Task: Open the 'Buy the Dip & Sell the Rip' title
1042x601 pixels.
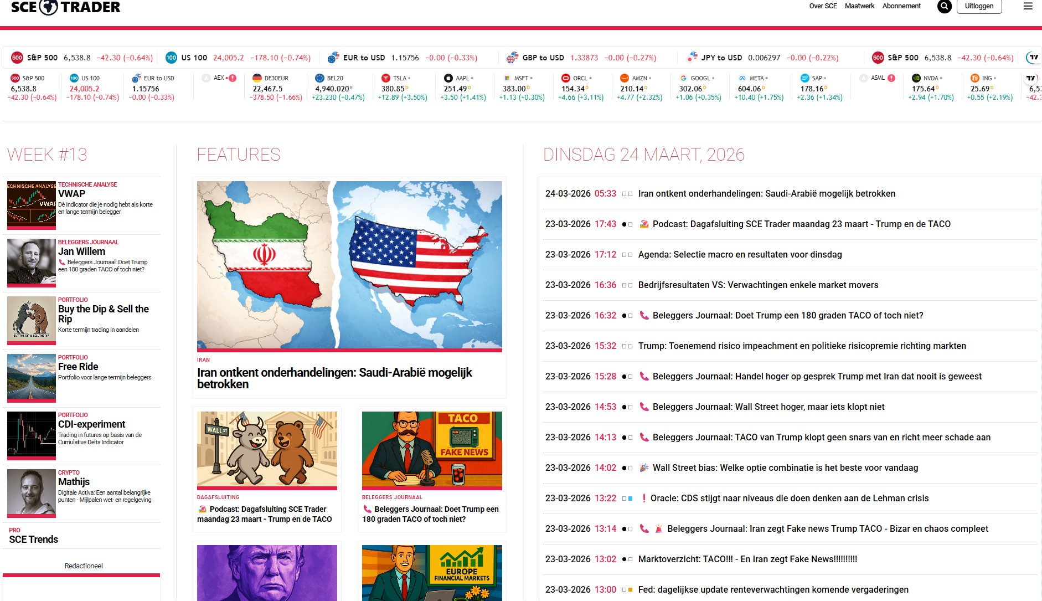Action: 104,314
